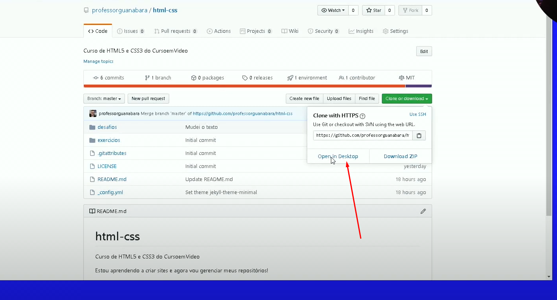Screen dimensions: 557x300
Task: Open the 0 releases link
Action: coord(257,78)
